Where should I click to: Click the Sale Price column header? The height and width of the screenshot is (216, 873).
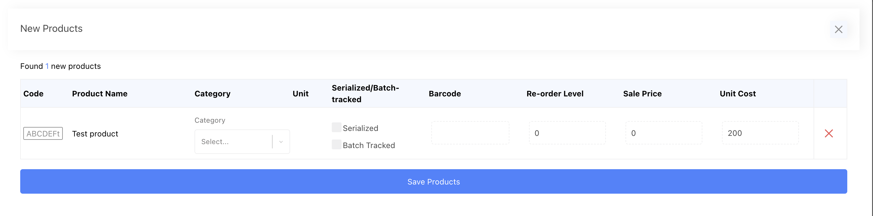(x=642, y=94)
